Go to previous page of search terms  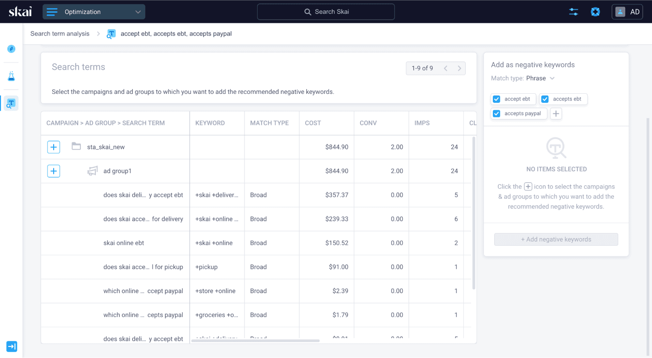pos(446,68)
